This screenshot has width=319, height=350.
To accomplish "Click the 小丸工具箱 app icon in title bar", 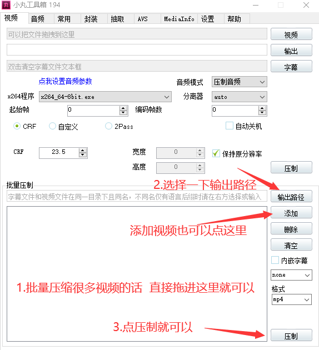I will click(6, 5).
